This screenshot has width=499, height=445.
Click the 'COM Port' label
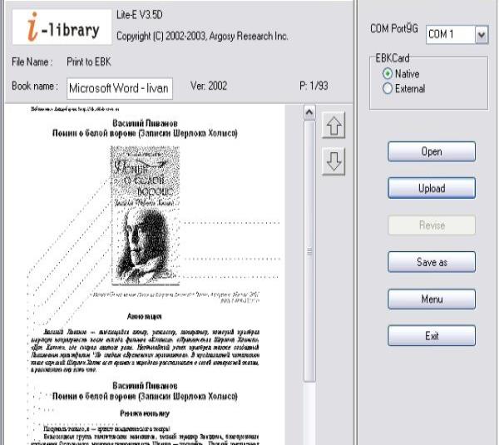(x=394, y=28)
